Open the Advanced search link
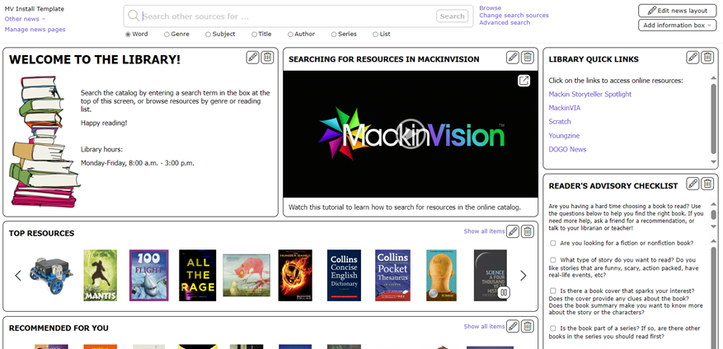This screenshot has height=349, width=723. tap(505, 22)
